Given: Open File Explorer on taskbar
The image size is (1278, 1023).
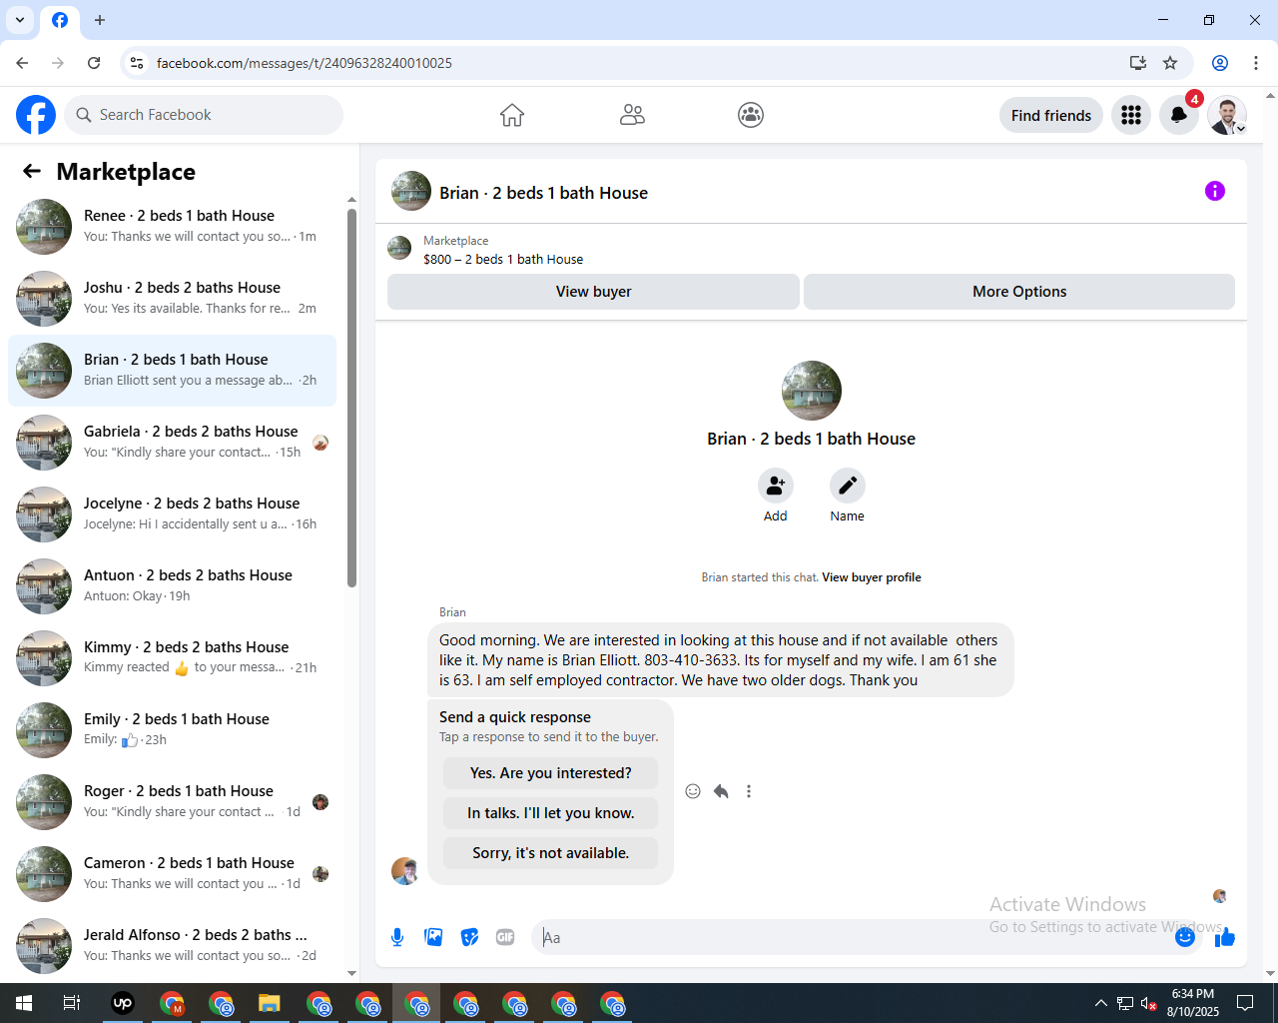Looking at the screenshot, I should (270, 1003).
